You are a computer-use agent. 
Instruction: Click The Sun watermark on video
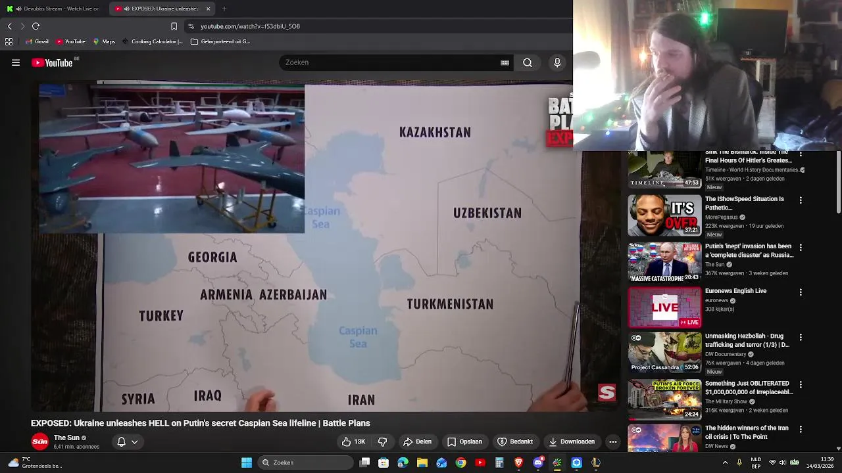[607, 393]
